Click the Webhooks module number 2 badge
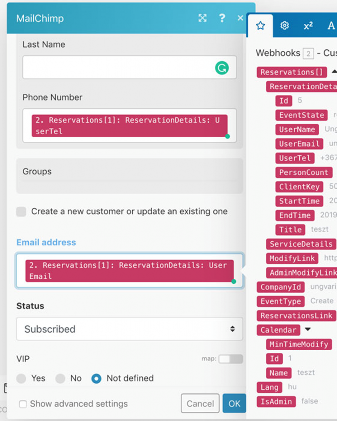The image size is (337, 421). (308, 54)
